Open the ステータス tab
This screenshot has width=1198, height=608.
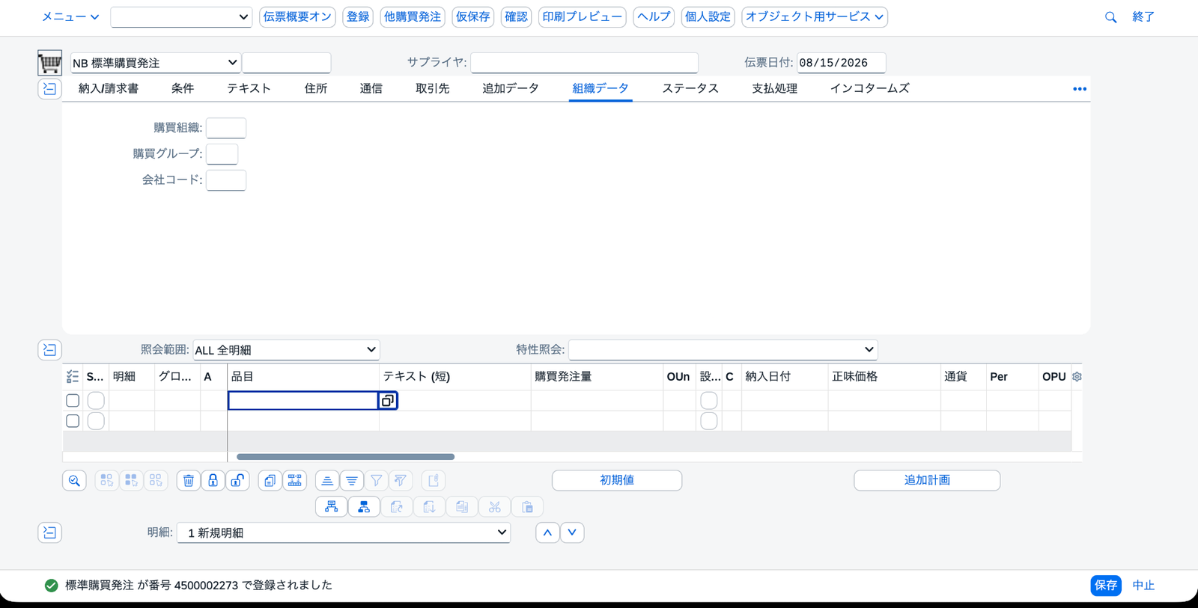coord(690,88)
